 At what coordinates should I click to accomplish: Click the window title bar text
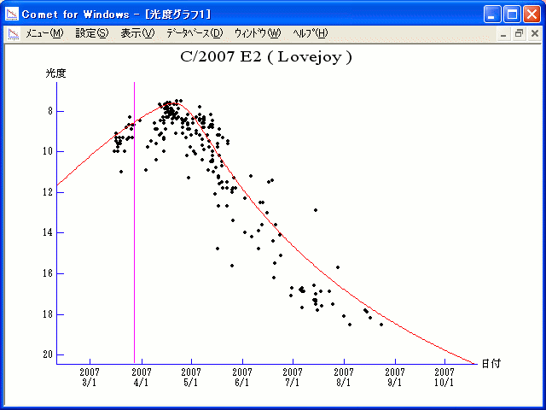coord(116,15)
